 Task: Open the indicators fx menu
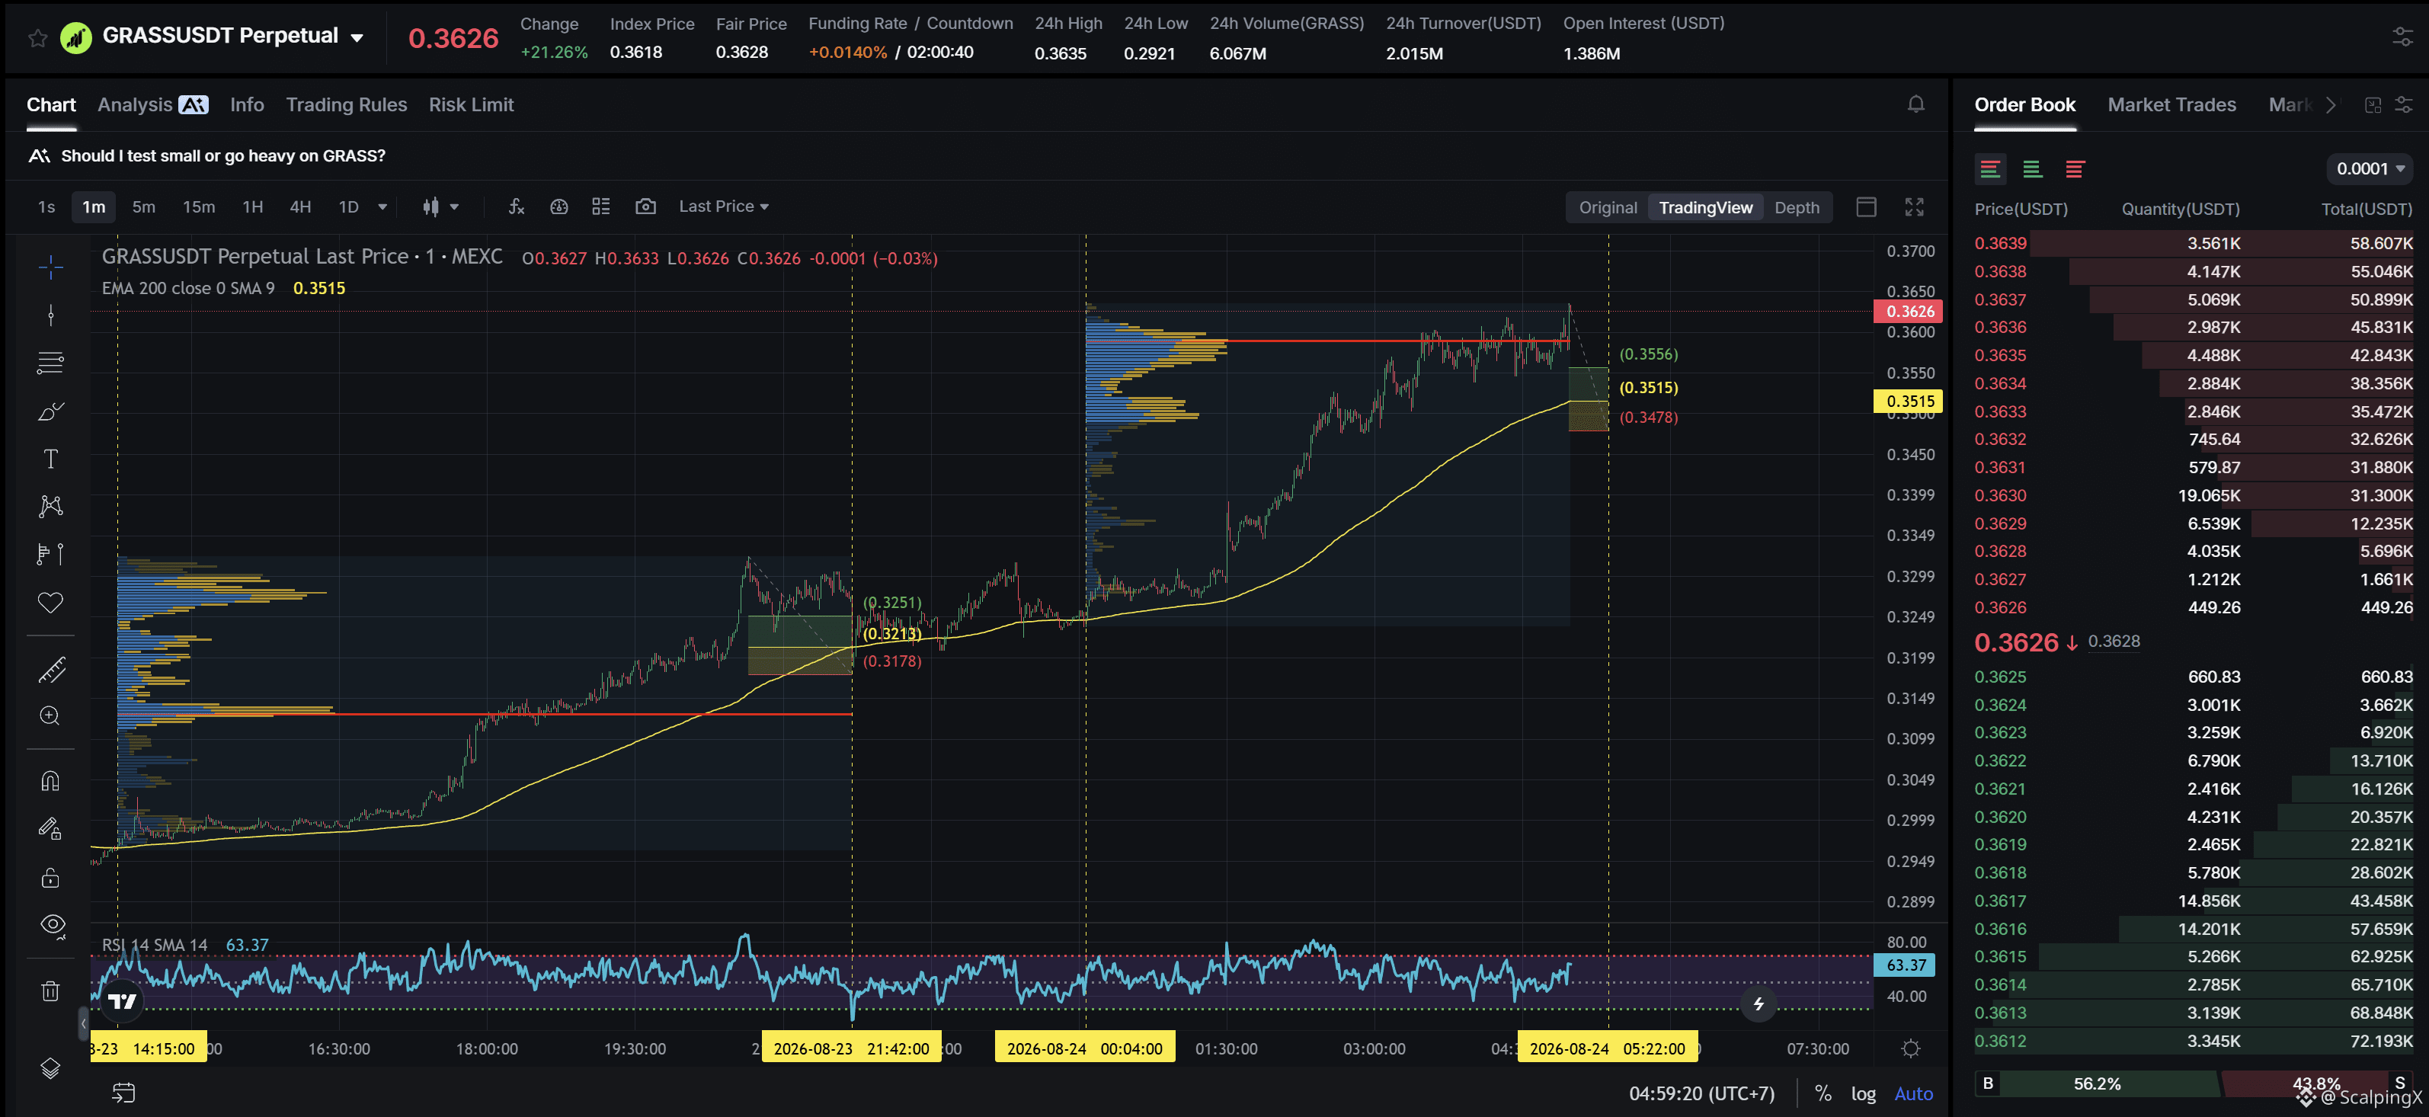(x=517, y=206)
